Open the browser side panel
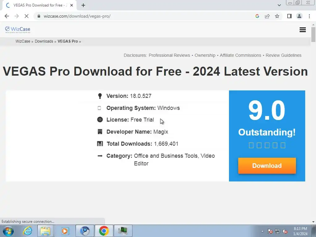Image resolution: width=316 pixels, height=237 pixels. tap(289, 16)
